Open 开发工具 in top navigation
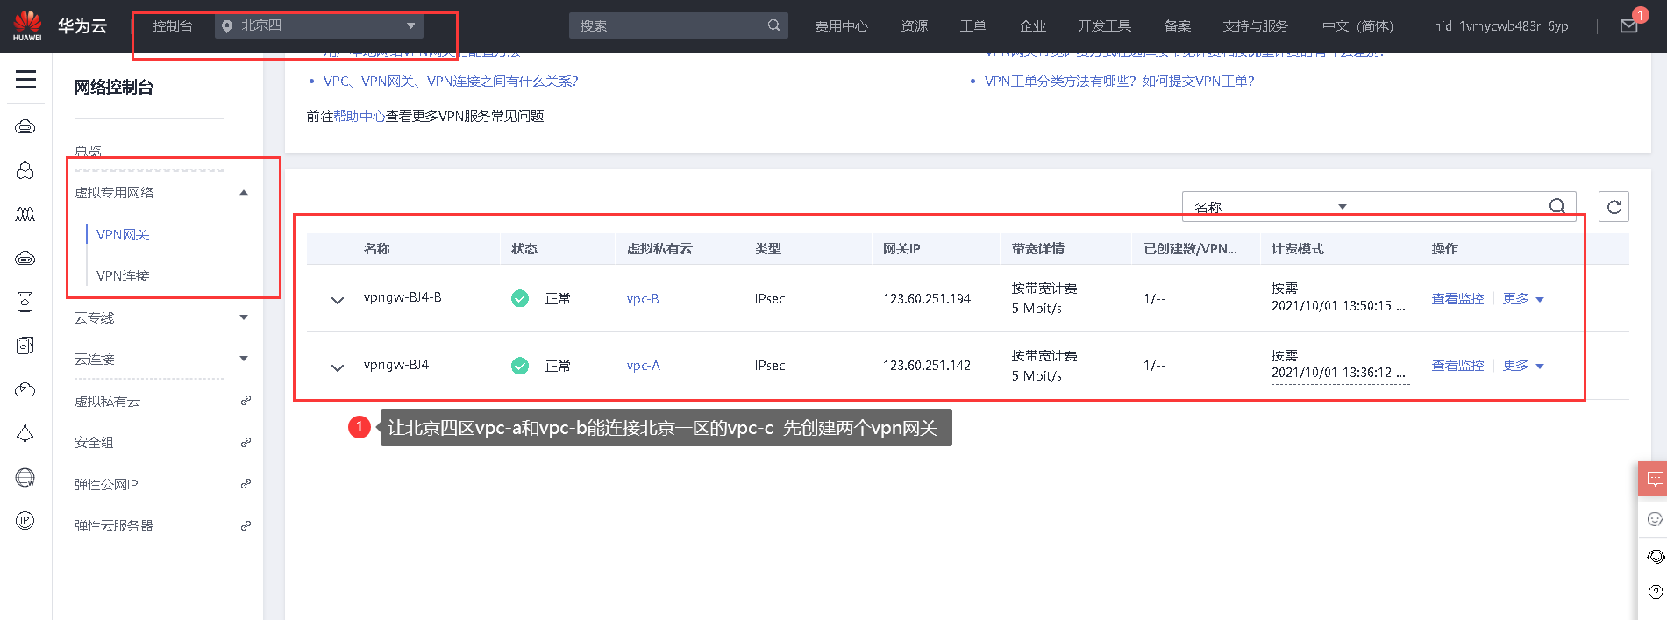The width and height of the screenshot is (1667, 620). pyautogui.click(x=1105, y=26)
